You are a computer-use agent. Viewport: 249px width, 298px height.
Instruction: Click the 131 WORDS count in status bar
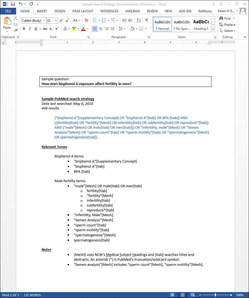[x=32, y=295]
